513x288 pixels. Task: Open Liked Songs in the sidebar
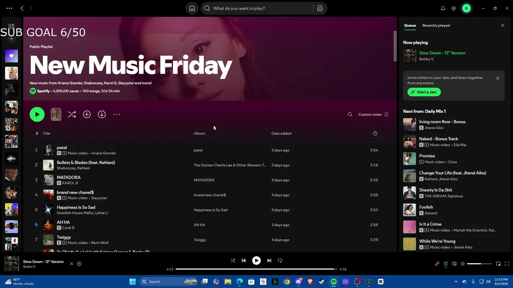[12, 56]
